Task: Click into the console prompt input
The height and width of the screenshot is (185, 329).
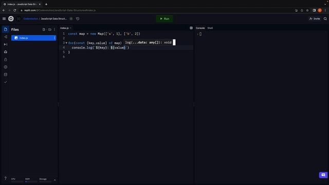Action: pyautogui.click(x=200, y=34)
